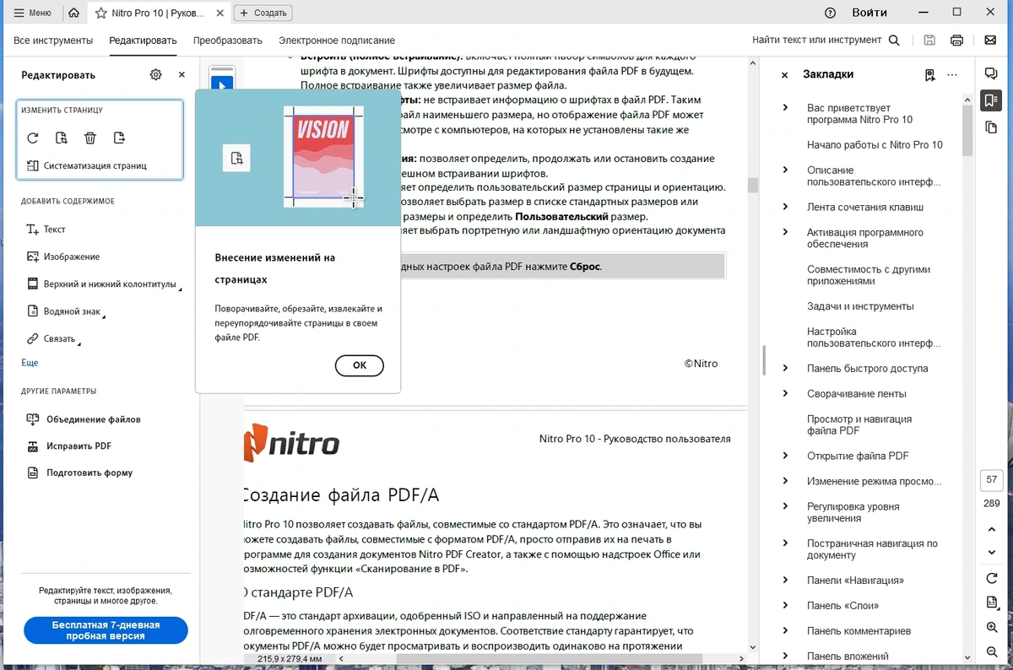Click the Еще link
Viewport: 1013px width, 670px height.
pos(30,362)
